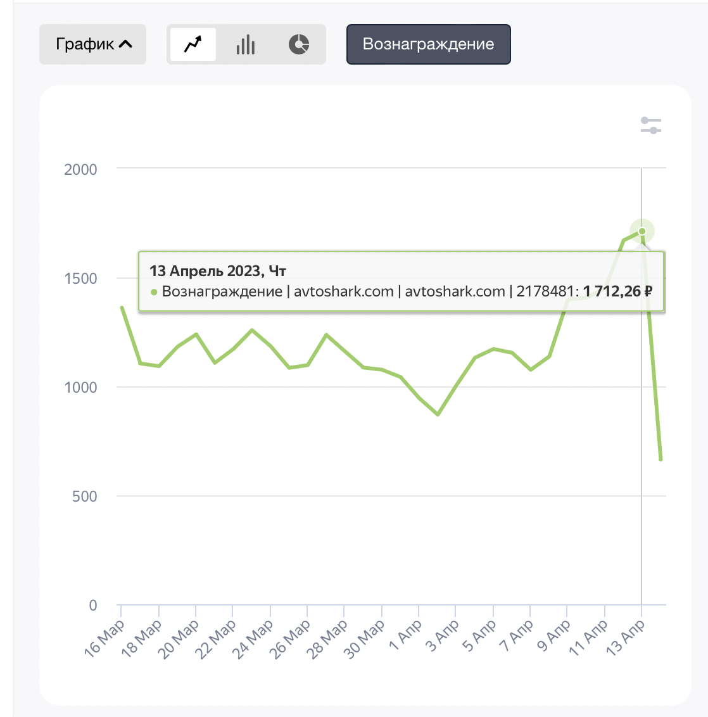Collapse the График section chevron
708x717 pixels.
[126, 44]
